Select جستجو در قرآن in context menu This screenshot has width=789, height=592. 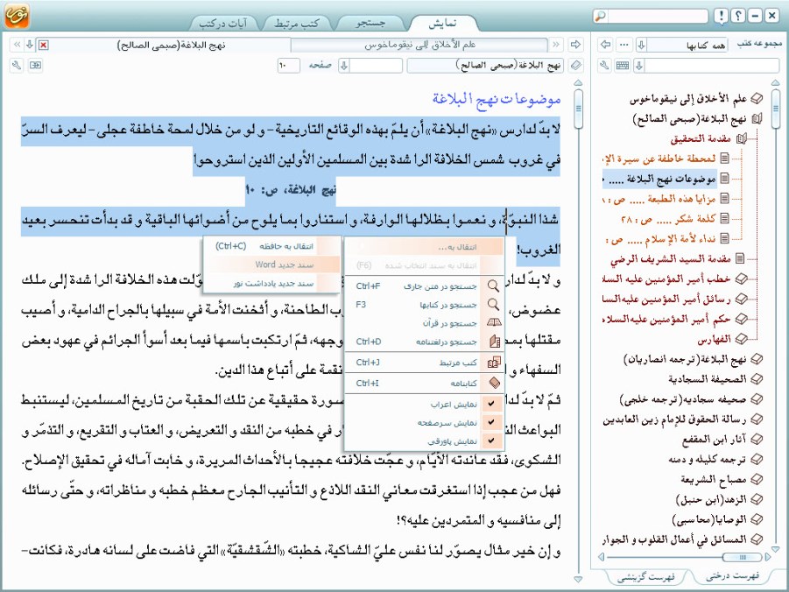tap(425, 322)
